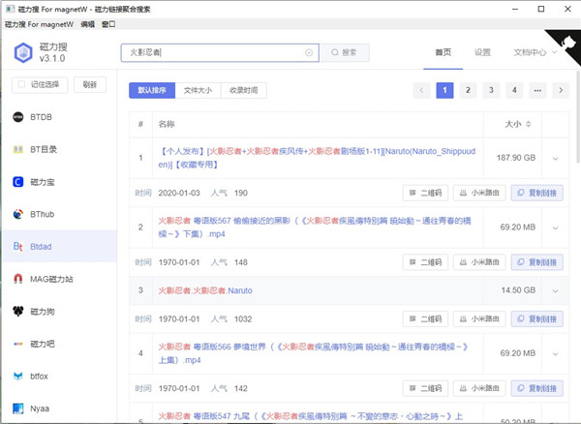Select the 磁力宝 source icon
This screenshot has height=424, width=581.
(x=17, y=182)
